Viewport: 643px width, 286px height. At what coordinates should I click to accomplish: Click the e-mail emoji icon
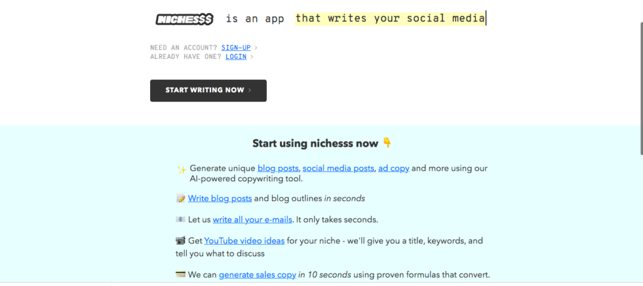coord(180,220)
